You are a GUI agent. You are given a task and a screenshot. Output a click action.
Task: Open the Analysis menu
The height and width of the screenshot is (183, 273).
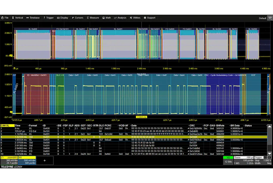click(120, 18)
